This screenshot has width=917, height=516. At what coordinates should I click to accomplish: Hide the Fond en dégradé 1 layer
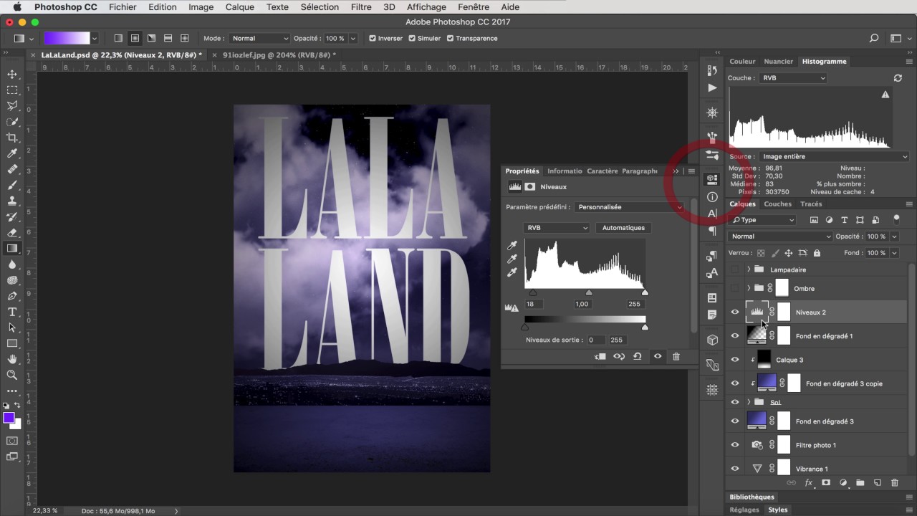734,335
